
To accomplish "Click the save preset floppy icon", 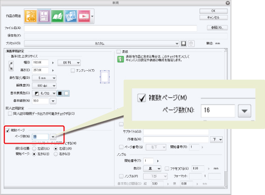I will tap(184, 43).
